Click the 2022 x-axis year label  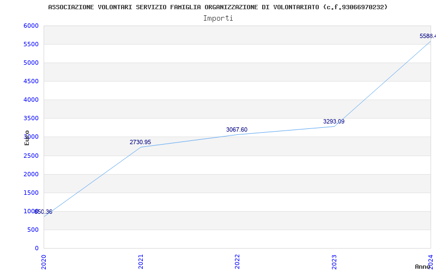pos(237,262)
